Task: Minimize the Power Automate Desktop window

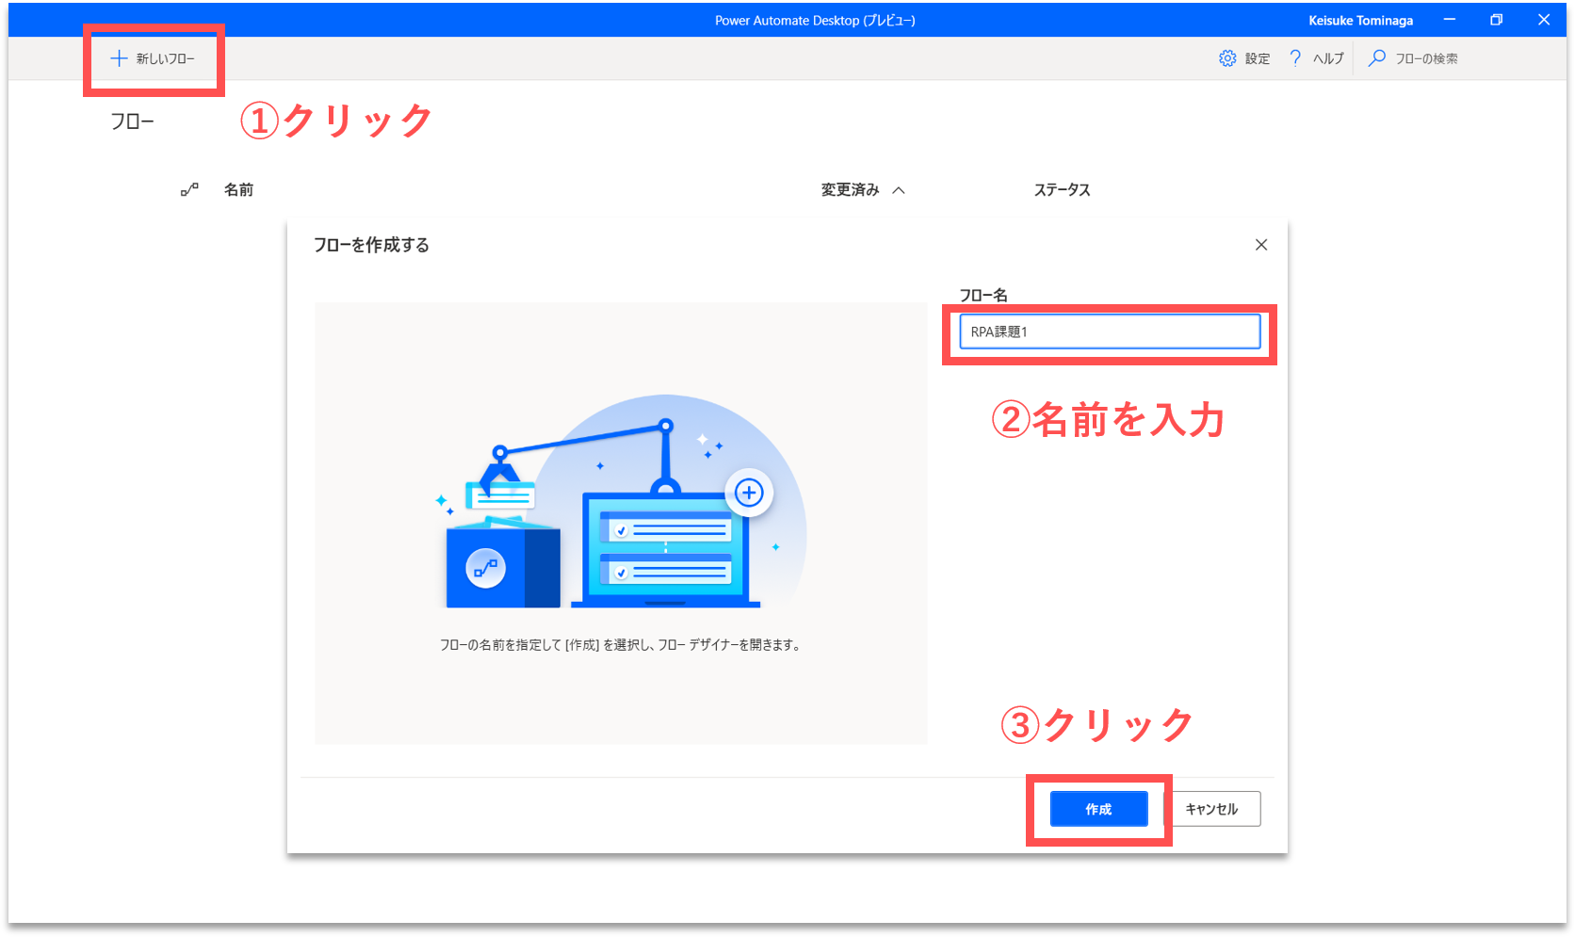Action: [1450, 20]
